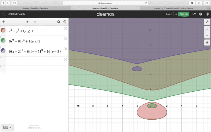Click the small purple ellipse on the graph
Screen dimensions: 211x132
click(137, 69)
